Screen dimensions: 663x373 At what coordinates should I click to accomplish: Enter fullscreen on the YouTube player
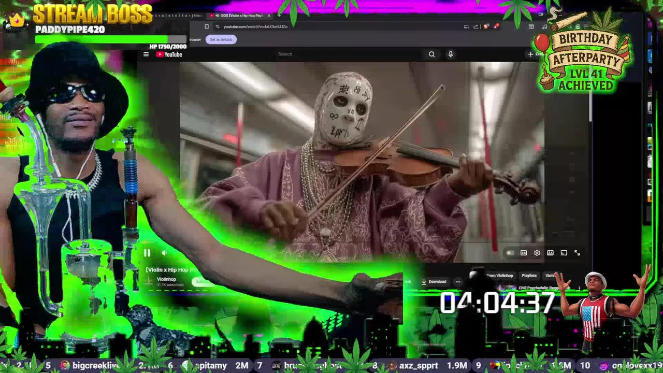pyautogui.click(x=577, y=253)
